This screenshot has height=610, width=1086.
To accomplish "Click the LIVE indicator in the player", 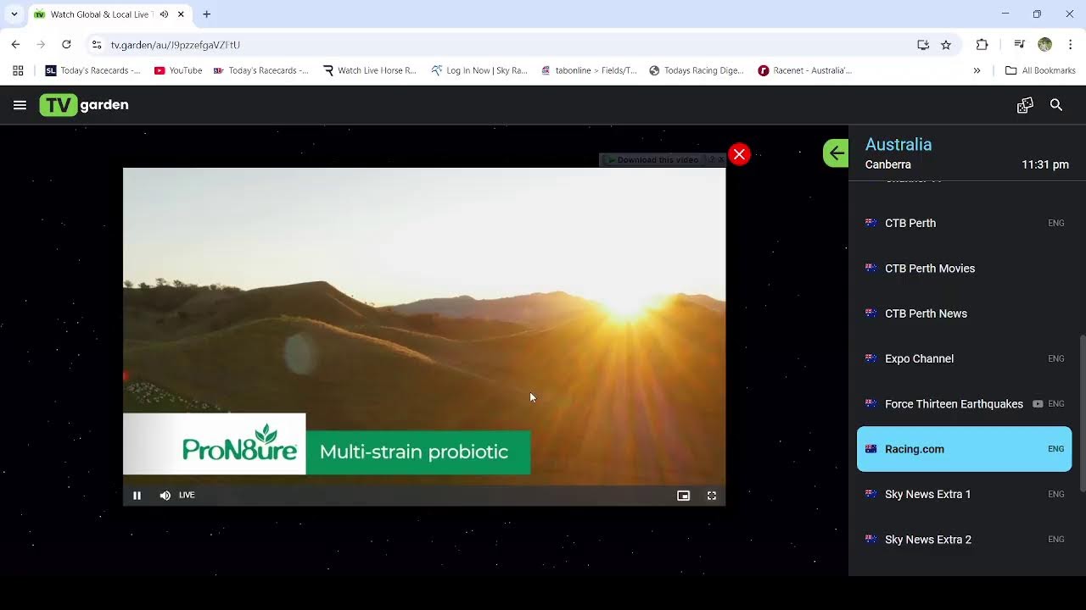I will tap(187, 496).
